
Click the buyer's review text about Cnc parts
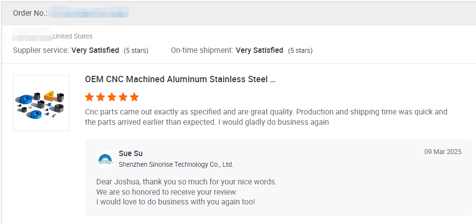(265, 117)
